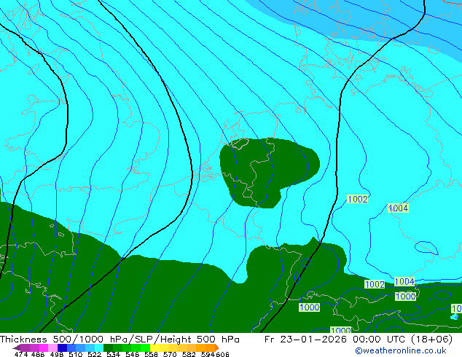Click the forecast date "Fr 23-01-2026 00:00 UTC (18+06)"
The width and height of the screenshot is (462, 357).
click(359, 340)
